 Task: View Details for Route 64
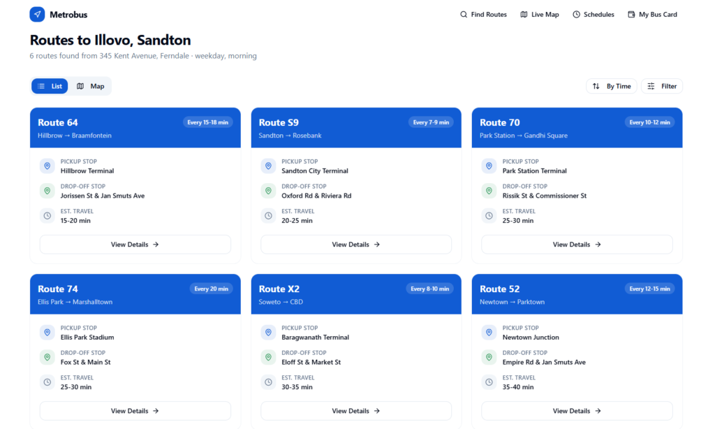(135, 245)
